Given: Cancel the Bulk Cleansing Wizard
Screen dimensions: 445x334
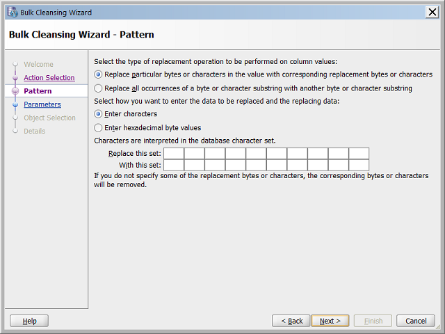Looking at the screenshot, I should pyautogui.click(x=415, y=321).
